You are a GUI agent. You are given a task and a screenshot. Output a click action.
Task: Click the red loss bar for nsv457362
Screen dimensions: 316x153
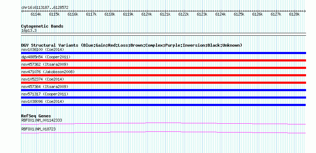pos(163,68)
